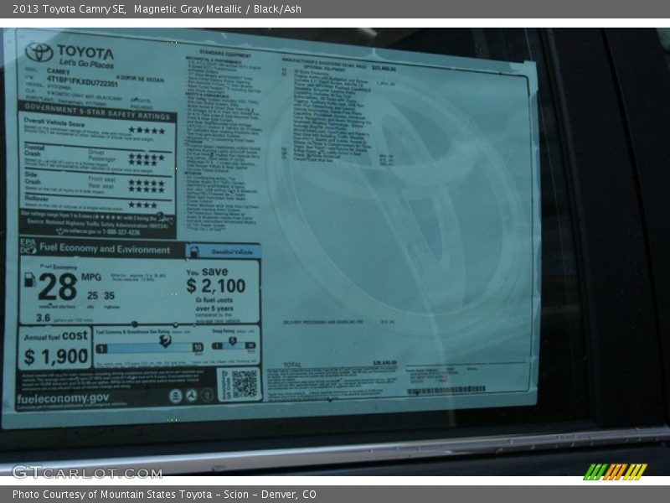
Task: Click the Gasoline Vehicle label tab
Action: click(223, 251)
